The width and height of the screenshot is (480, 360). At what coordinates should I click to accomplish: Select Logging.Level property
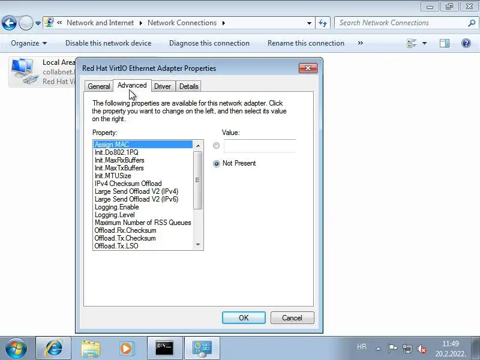pyautogui.click(x=143, y=215)
